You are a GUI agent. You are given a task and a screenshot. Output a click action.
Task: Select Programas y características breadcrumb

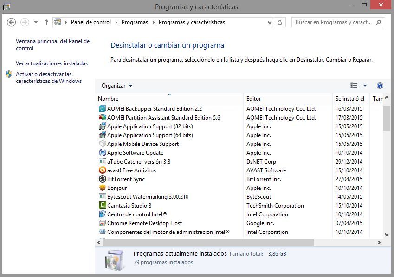tap(192, 22)
